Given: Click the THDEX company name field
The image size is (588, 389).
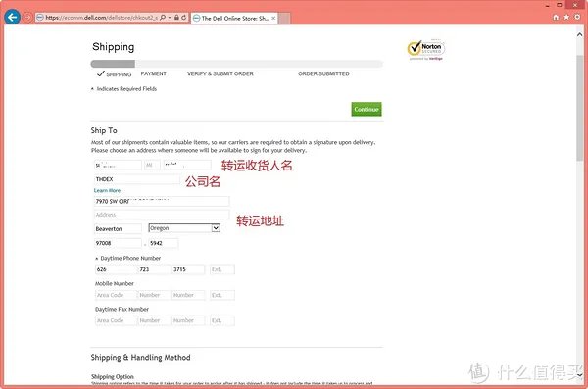Looking at the screenshot, I should tap(137, 179).
